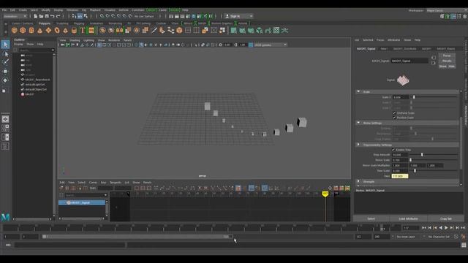Image resolution: width=468 pixels, height=263 pixels.
Task: Click the yellow current-frame marker in Graph Editor
Action: (325, 194)
